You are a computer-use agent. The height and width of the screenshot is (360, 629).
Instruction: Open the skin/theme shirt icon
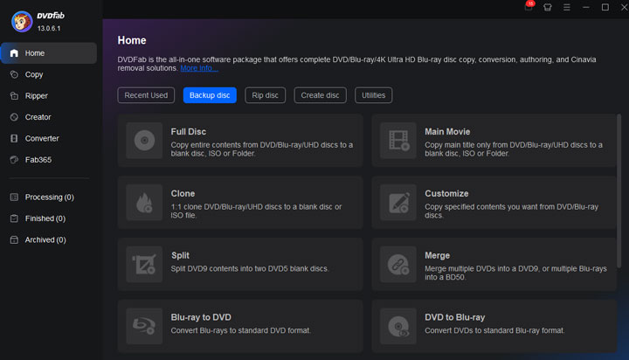[x=548, y=7]
